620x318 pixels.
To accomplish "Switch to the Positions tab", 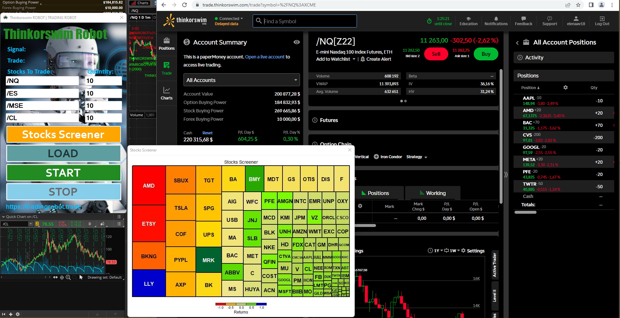I will 375,193.
